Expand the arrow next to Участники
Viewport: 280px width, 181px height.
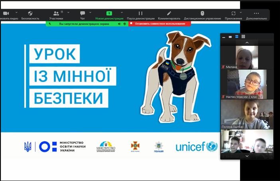coord(68,12)
